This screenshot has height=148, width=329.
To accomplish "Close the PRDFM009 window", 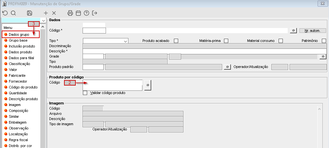I will 322,4.
